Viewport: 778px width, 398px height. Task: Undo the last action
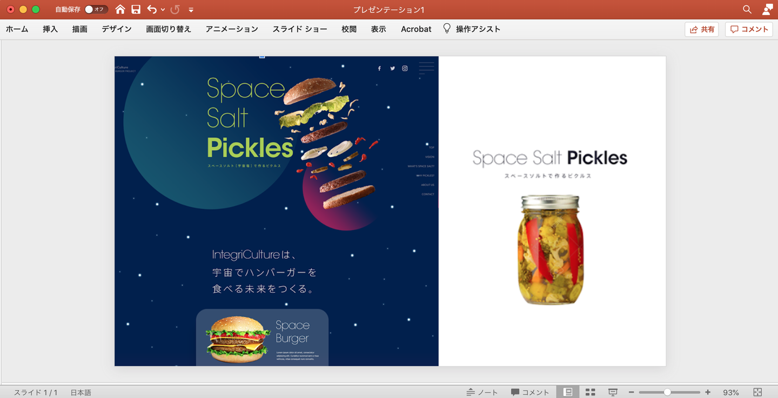152,9
